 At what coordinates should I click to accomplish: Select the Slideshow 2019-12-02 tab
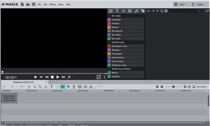click(x=23, y=82)
